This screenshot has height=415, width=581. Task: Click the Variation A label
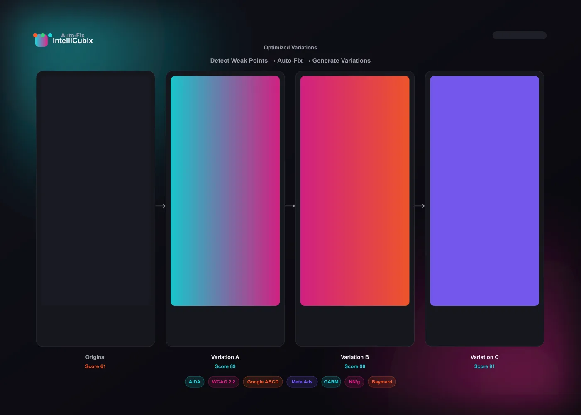pos(225,357)
